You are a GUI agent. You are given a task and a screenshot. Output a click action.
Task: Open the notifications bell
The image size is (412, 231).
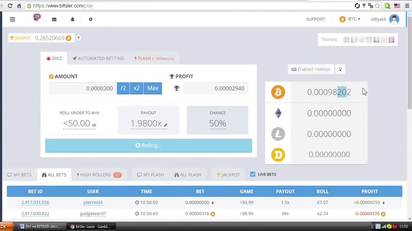72,19
